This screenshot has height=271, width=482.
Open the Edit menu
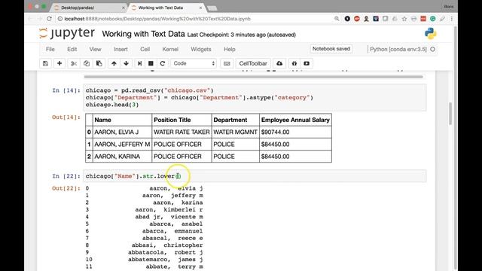[x=72, y=49]
